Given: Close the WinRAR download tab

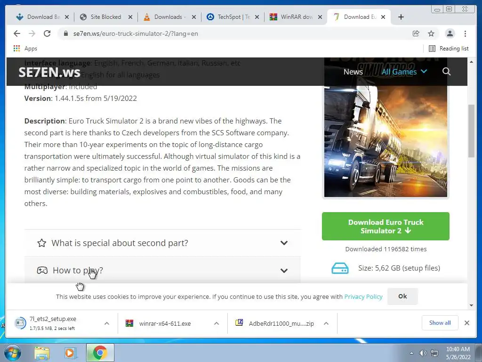Looking at the screenshot, I should 320,17.
